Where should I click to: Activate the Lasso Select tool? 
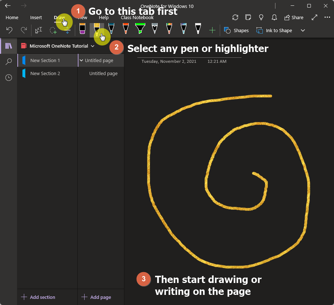point(53,30)
